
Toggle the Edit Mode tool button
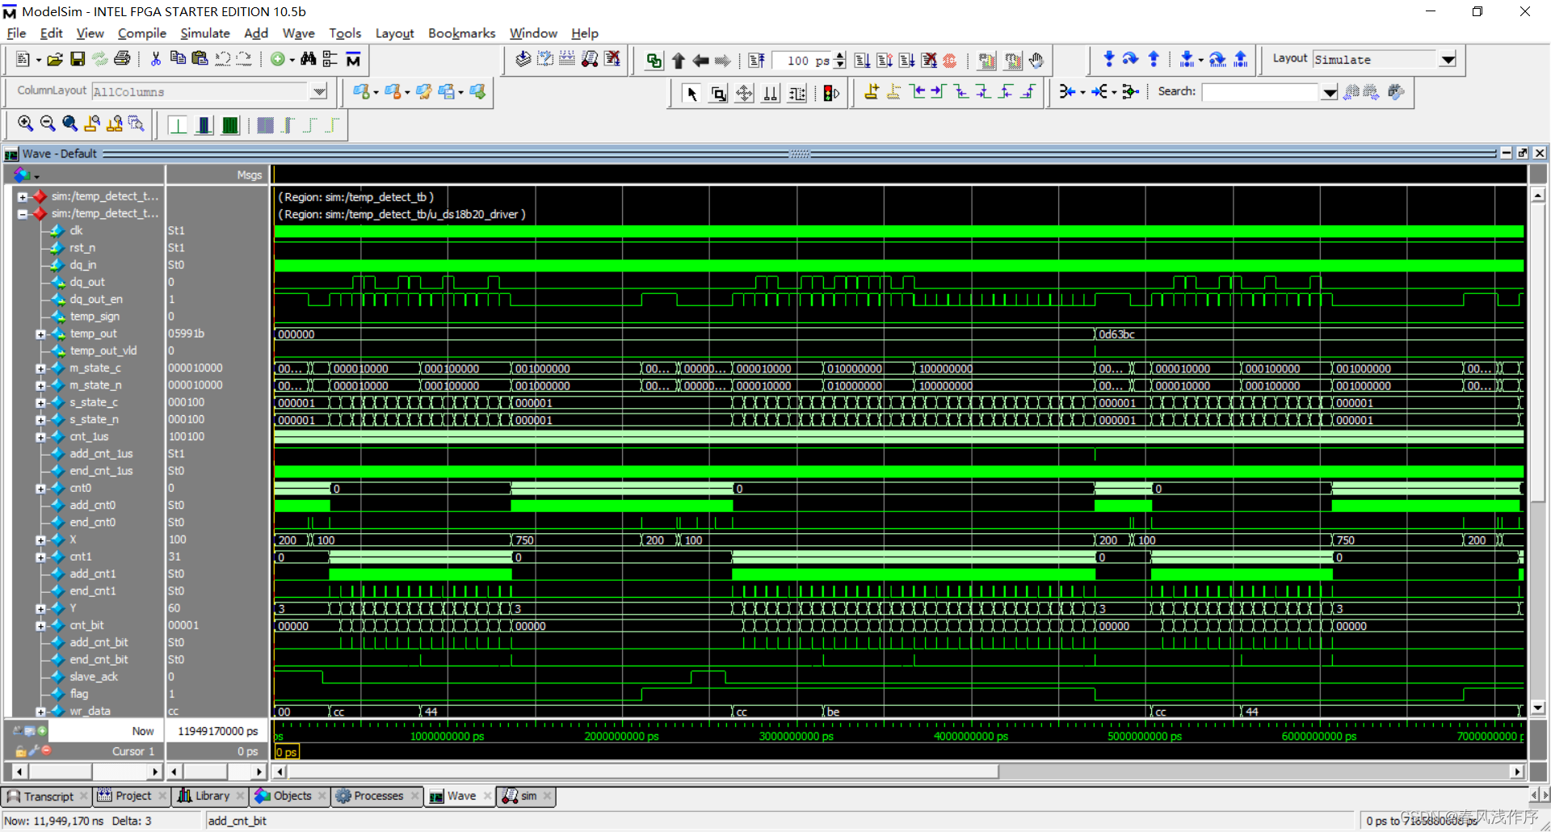pos(797,94)
